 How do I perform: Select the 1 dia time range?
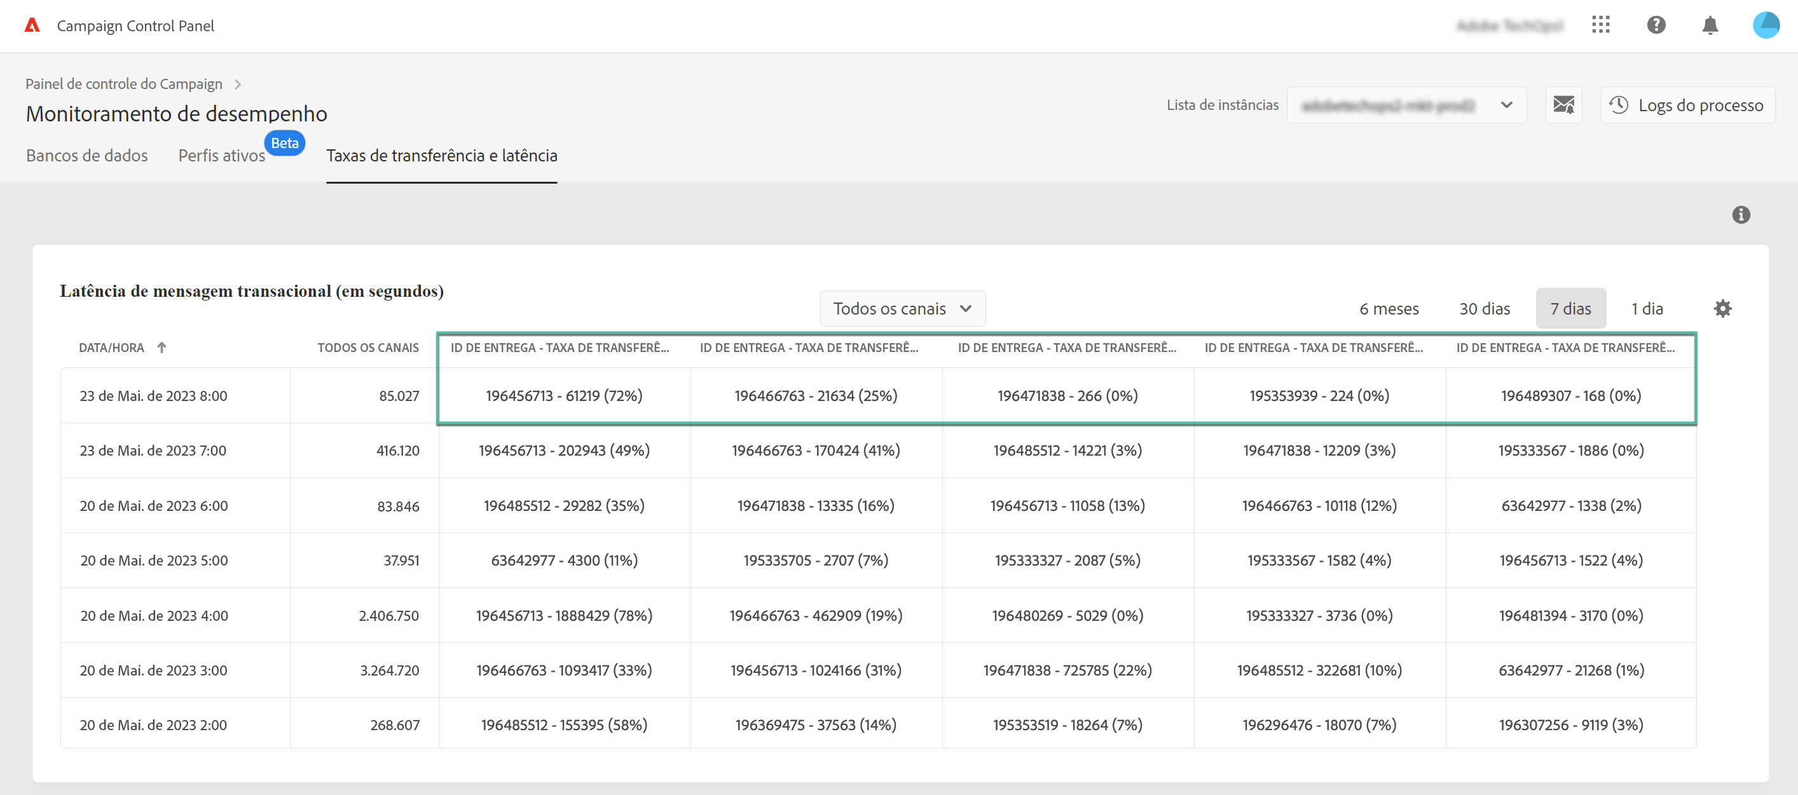1647,309
